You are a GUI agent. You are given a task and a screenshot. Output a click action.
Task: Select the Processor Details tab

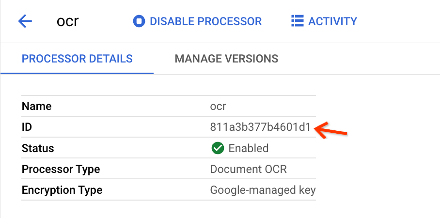77,59
